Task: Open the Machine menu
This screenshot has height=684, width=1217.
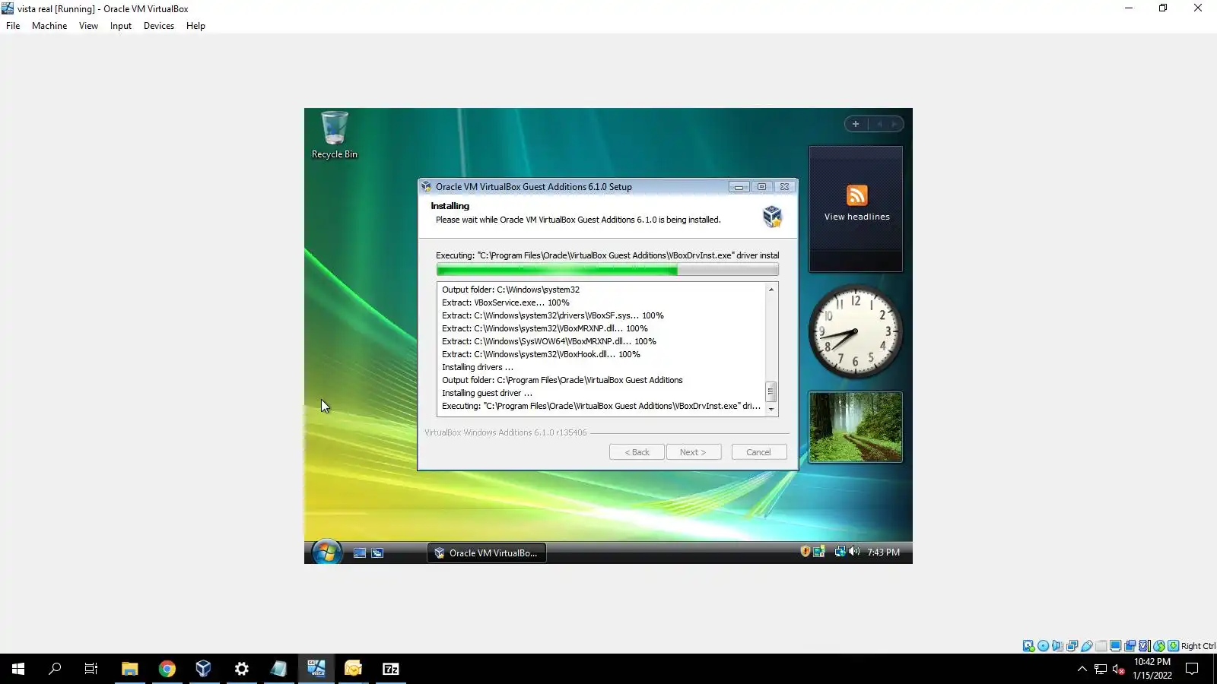Action: tap(49, 26)
